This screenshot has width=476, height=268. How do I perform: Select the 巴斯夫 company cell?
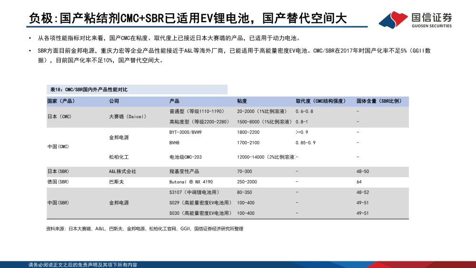click(117, 182)
